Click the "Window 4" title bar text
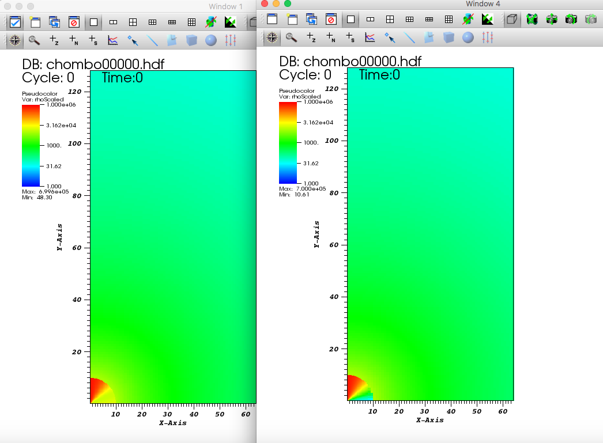Screen dimensions: 603x443 483,4
